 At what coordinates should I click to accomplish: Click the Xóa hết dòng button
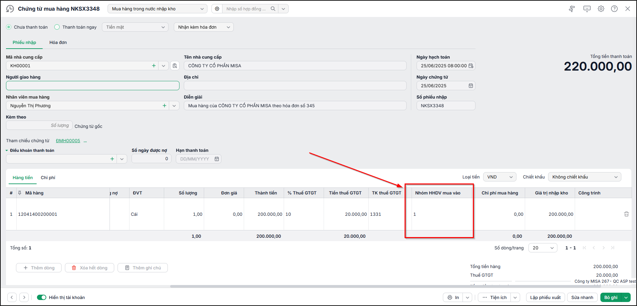tap(90, 268)
